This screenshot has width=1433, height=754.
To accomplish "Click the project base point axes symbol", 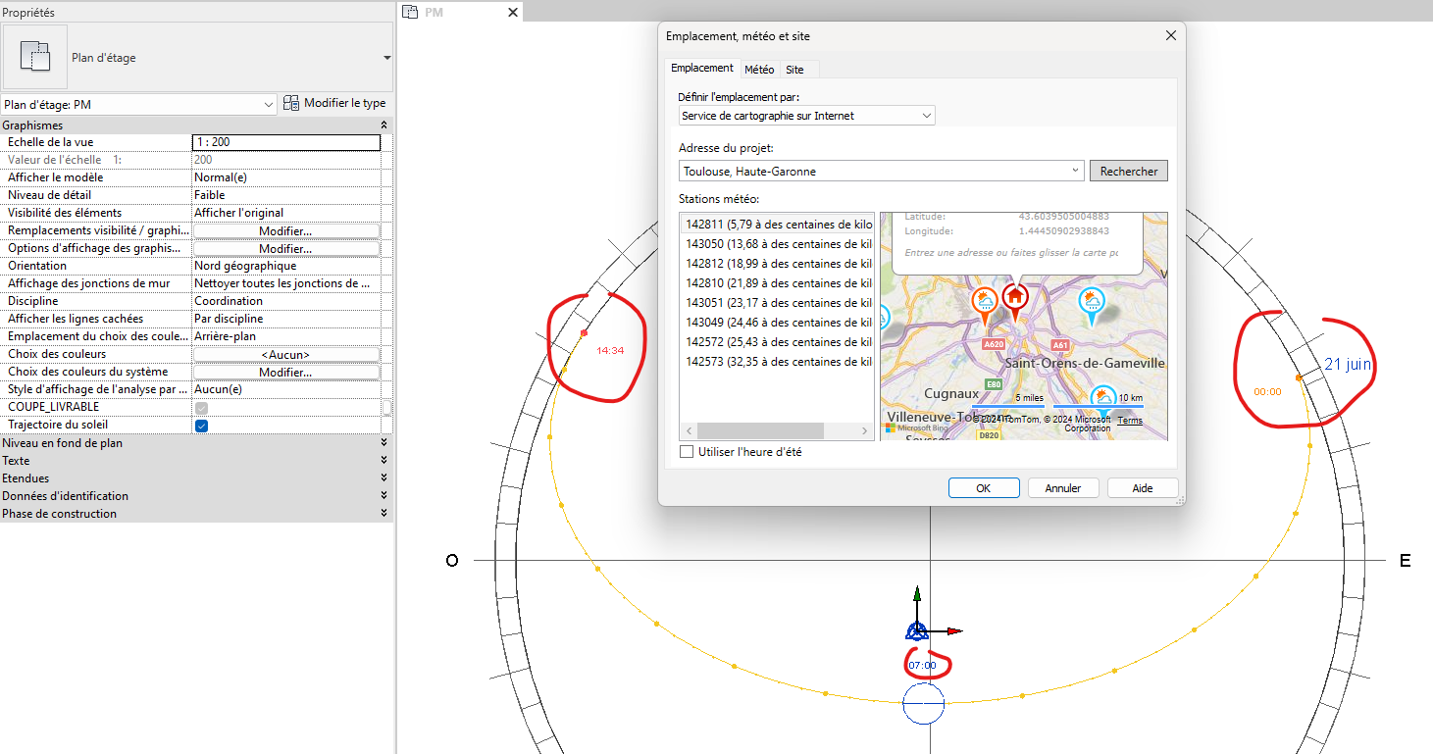I will point(917,631).
